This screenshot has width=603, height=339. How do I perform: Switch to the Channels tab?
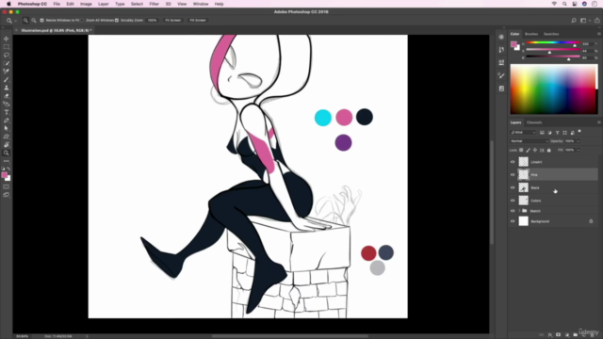(x=534, y=122)
